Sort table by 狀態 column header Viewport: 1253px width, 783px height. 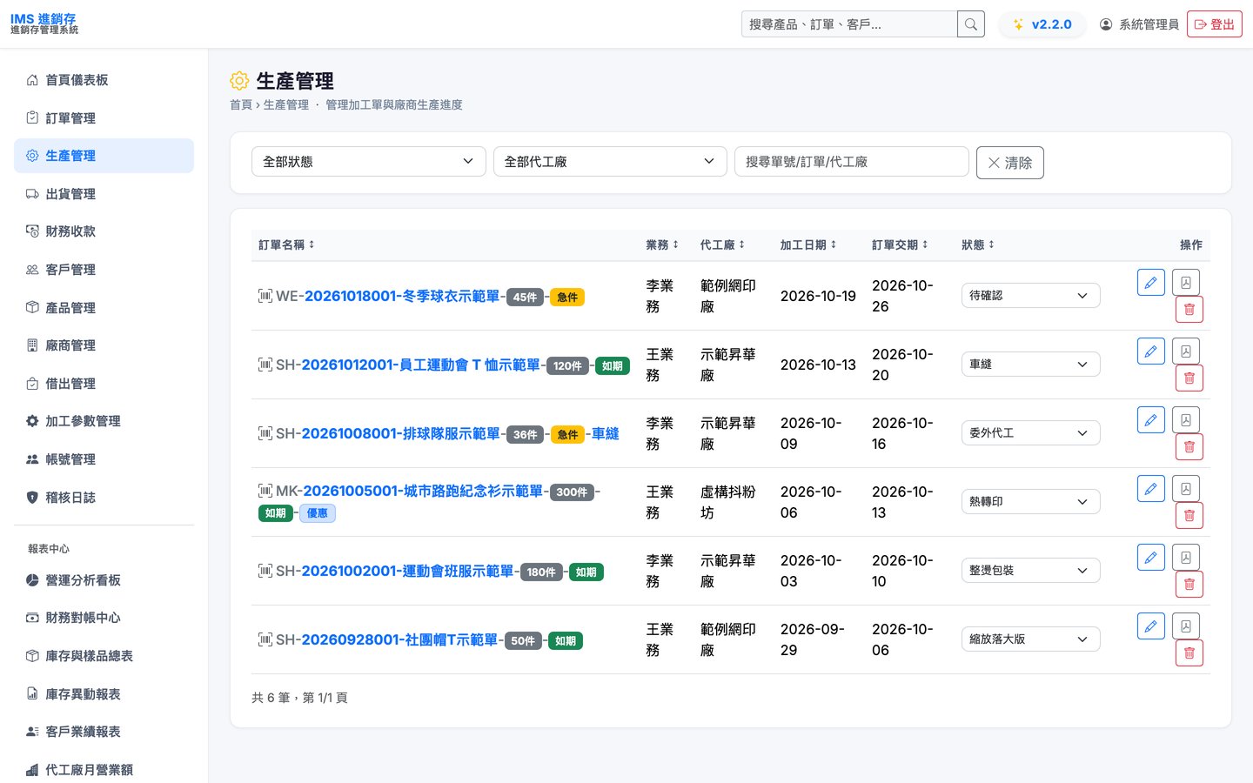point(978,245)
